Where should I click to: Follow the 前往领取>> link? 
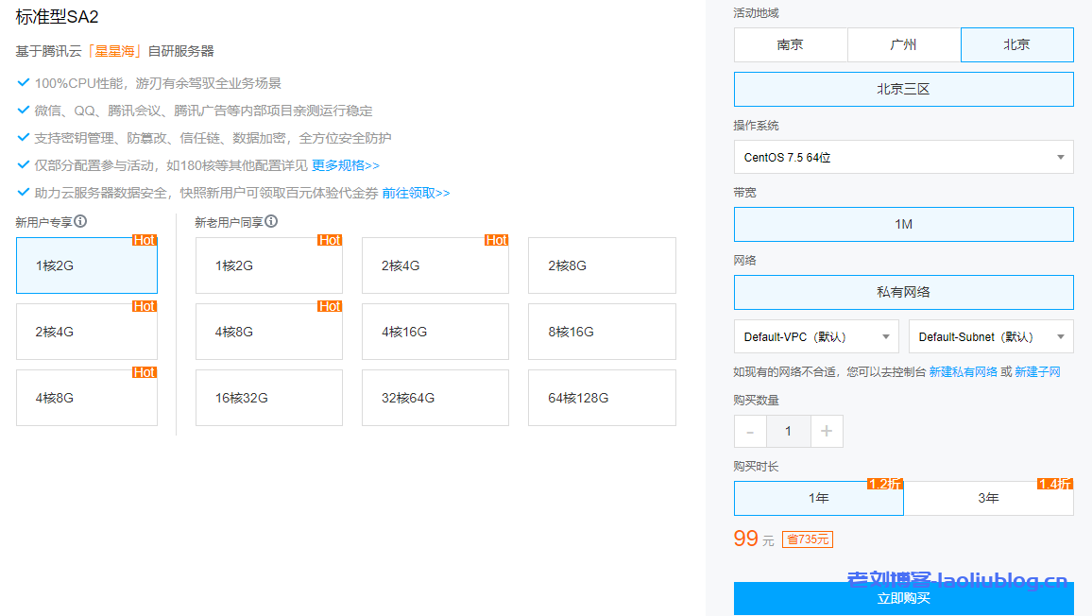tap(417, 193)
